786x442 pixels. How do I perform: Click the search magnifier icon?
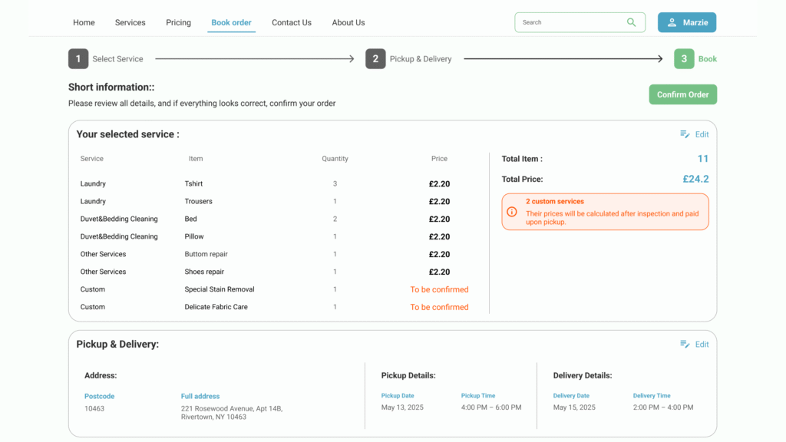pyautogui.click(x=631, y=22)
